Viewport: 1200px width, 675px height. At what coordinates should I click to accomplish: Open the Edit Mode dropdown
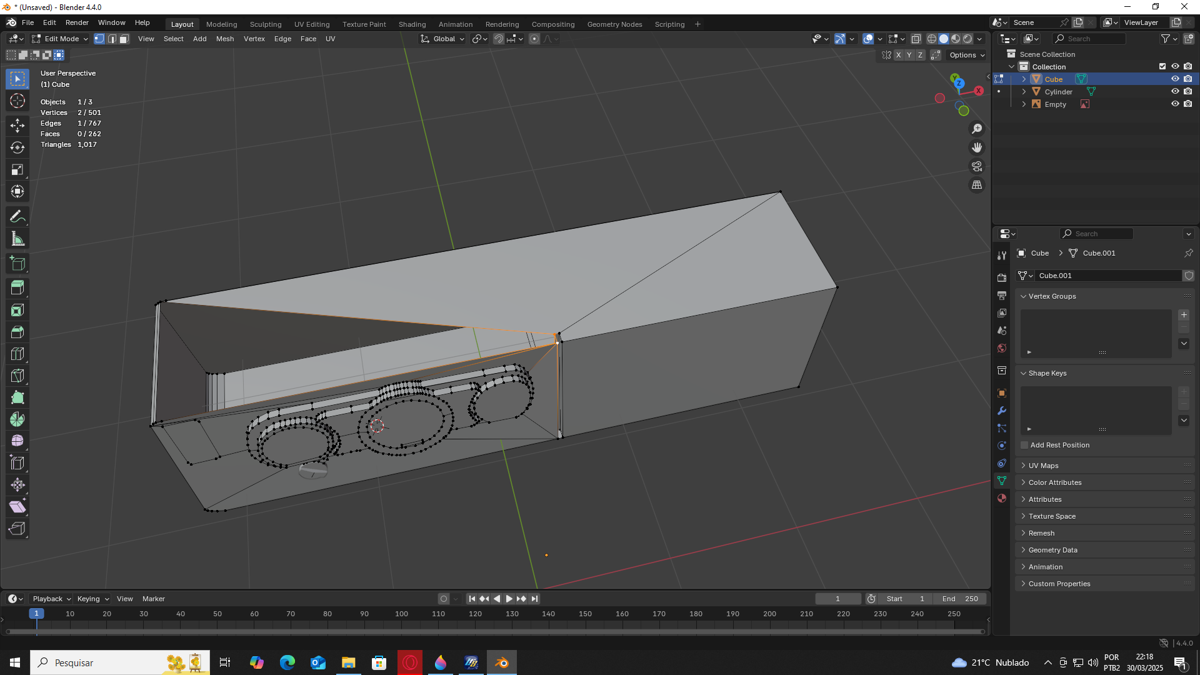coord(61,39)
